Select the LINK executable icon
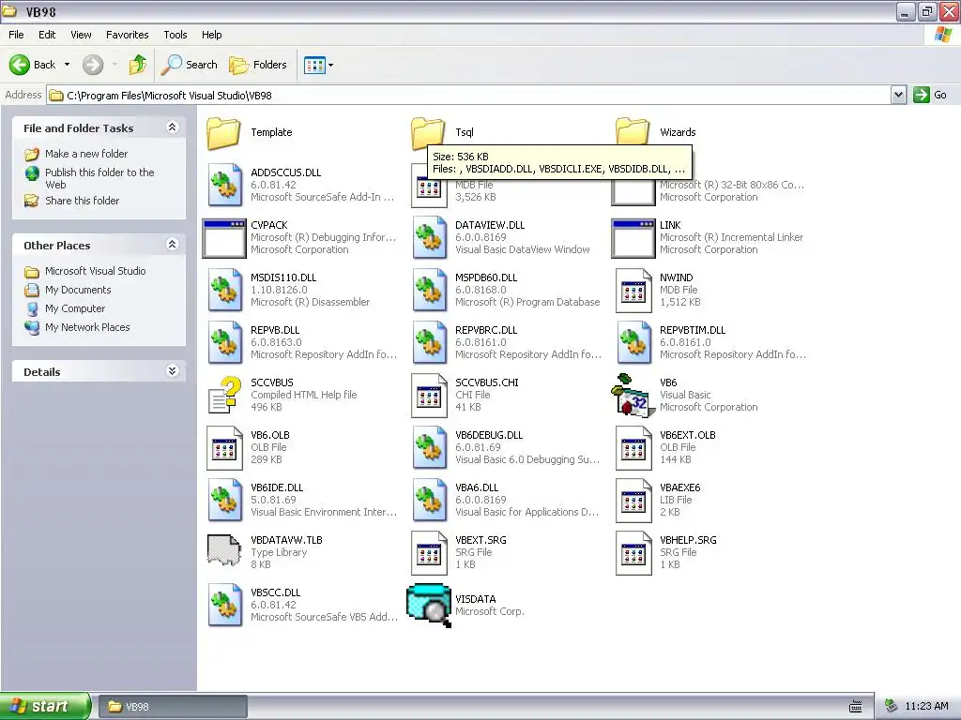 (633, 238)
